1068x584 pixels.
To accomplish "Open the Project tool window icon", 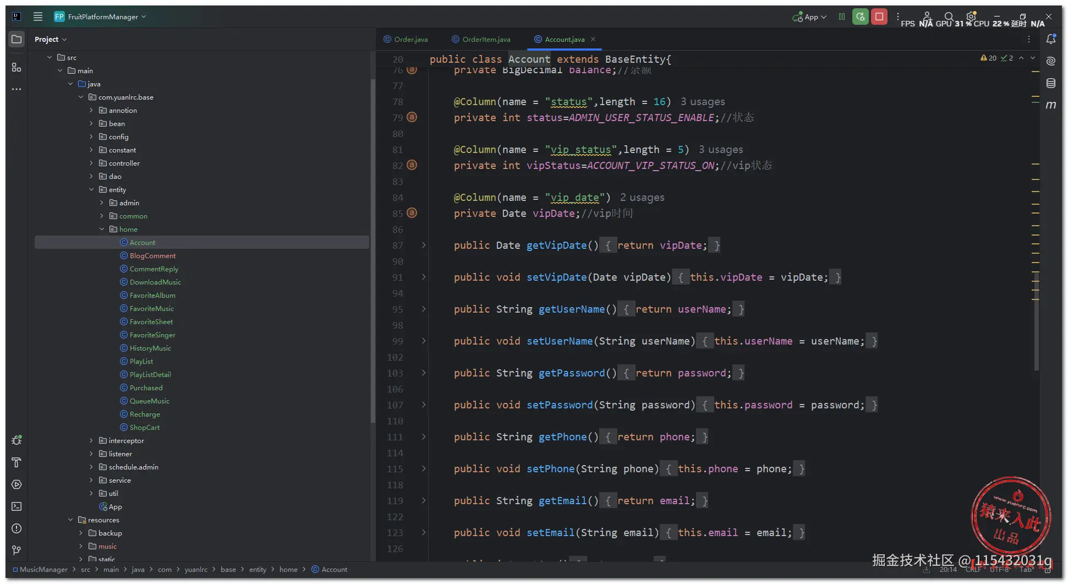I will pyautogui.click(x=17, y=39).
